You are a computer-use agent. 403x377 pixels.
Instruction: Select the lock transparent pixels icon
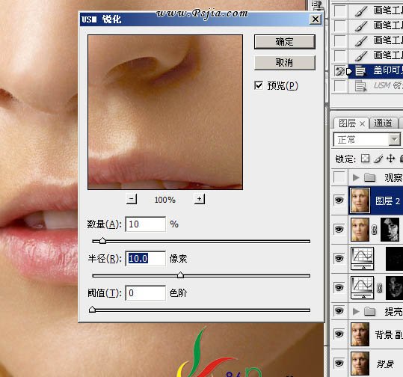[365, 159]
